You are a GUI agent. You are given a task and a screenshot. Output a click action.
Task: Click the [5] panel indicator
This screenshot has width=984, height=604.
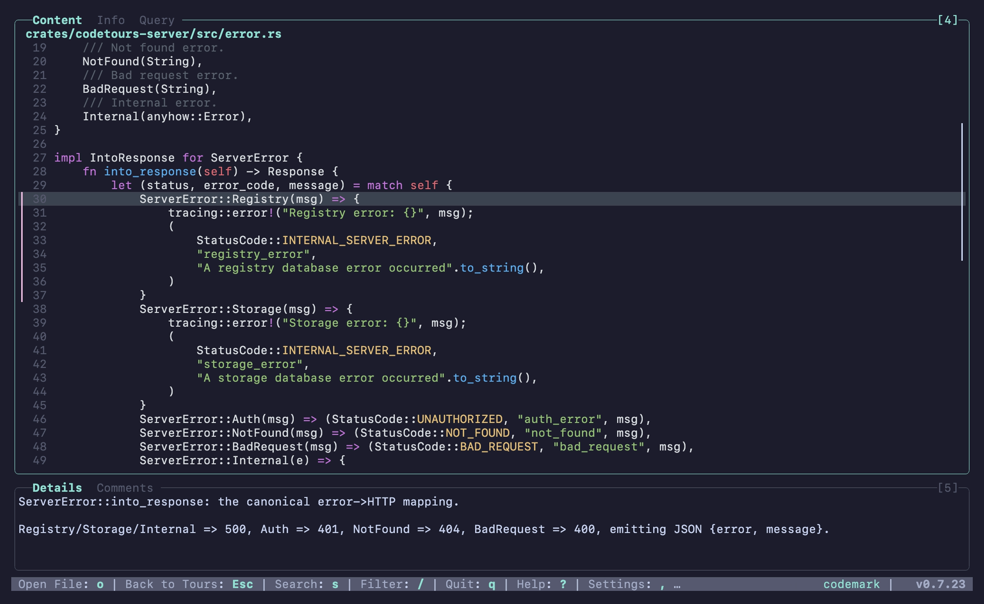947,488
